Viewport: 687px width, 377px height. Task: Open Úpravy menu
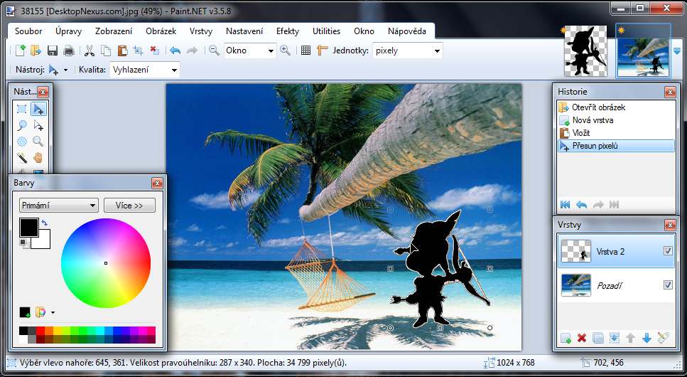[68, 31]
